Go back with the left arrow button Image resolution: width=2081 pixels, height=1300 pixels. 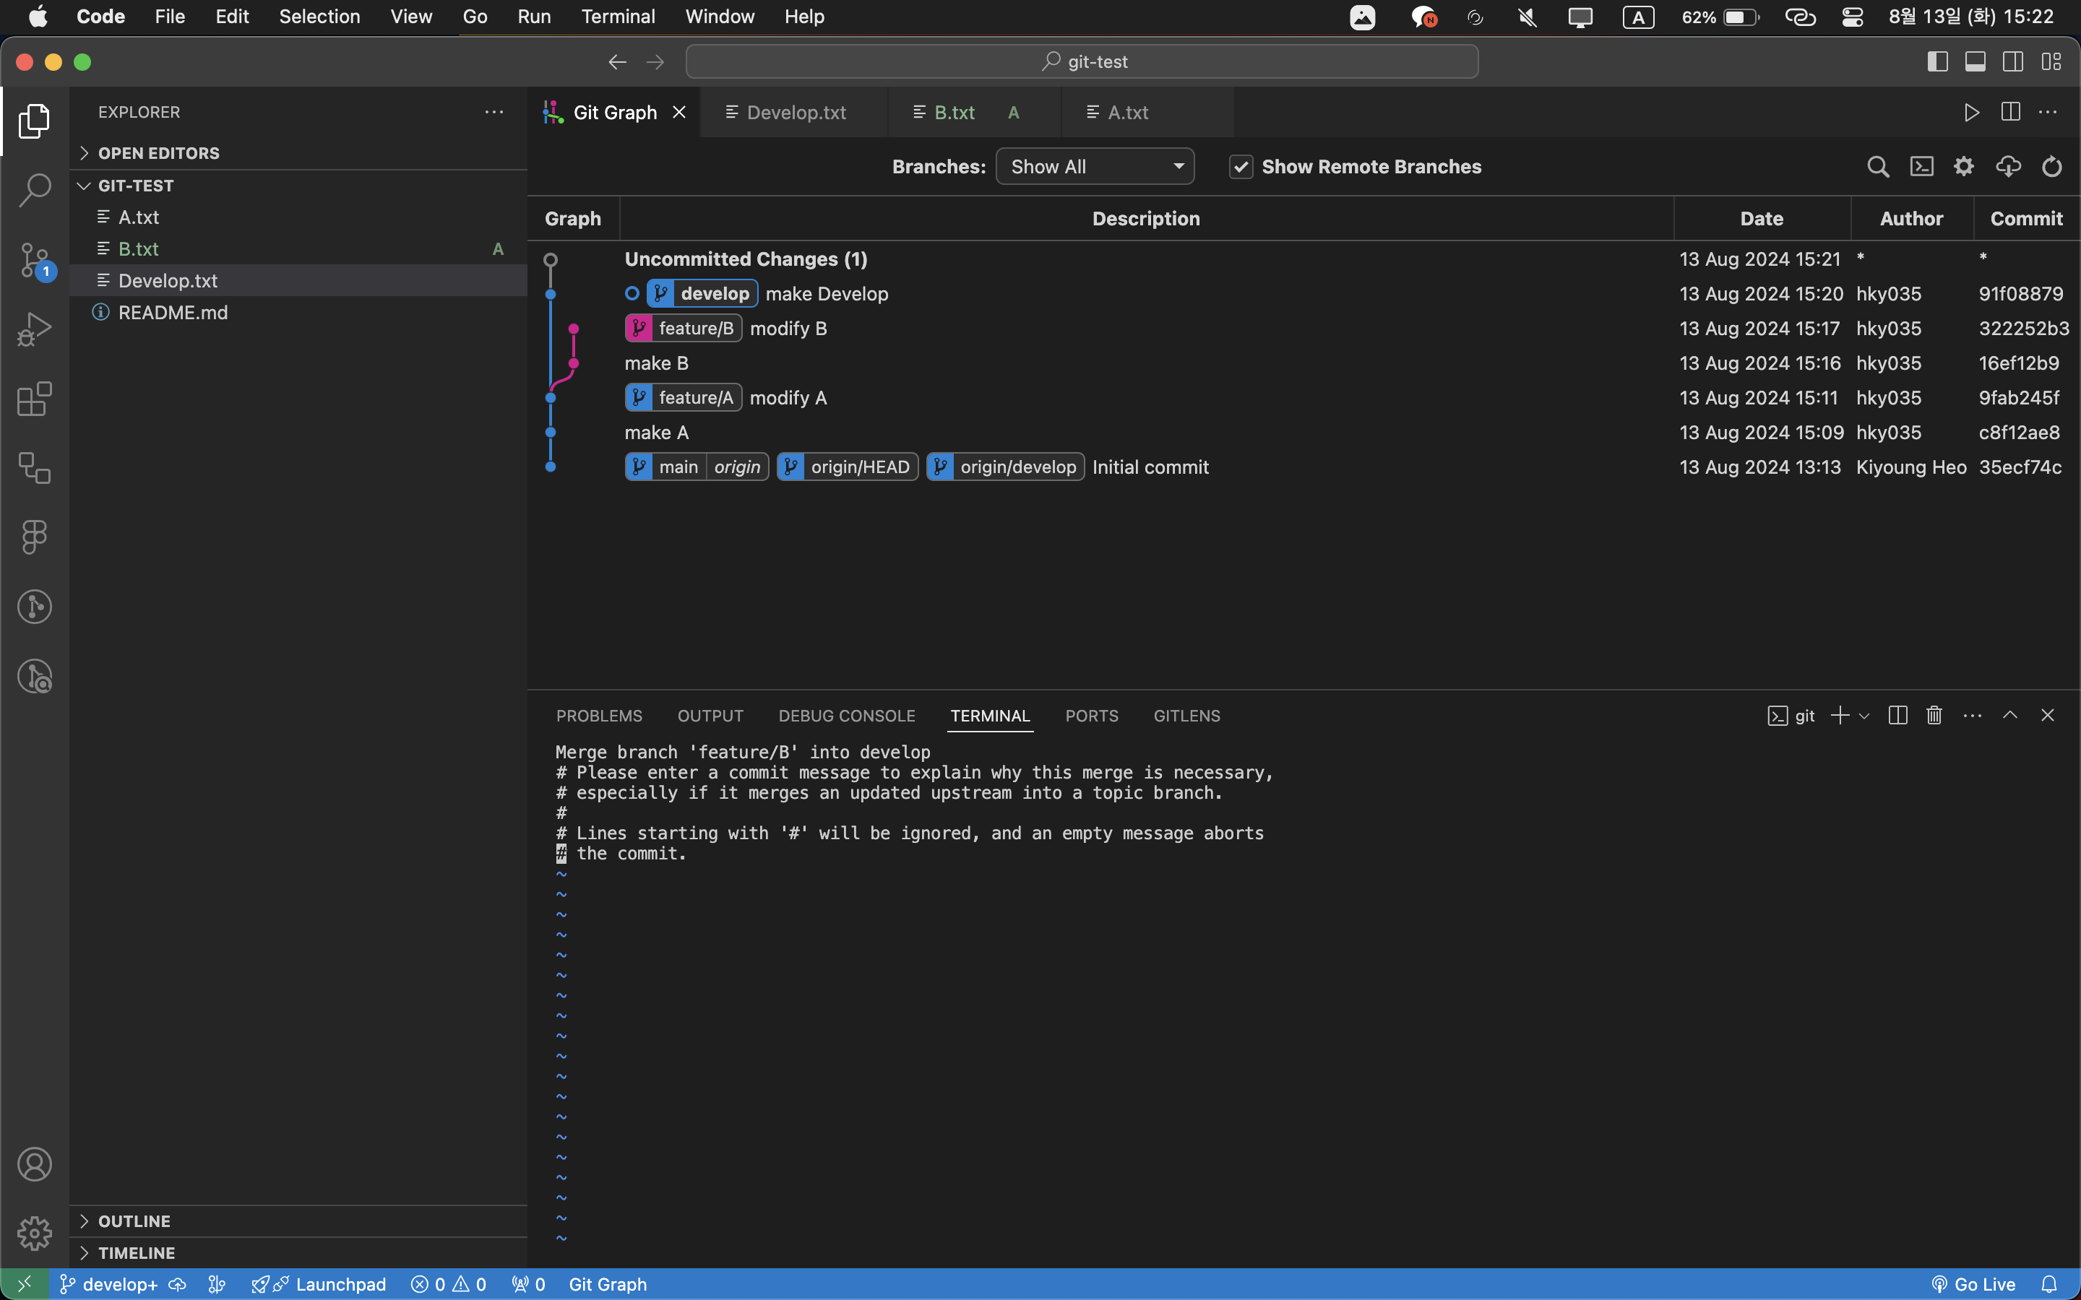(617, 62)
